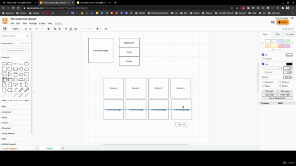Click the draw.io logo icon
The height and width of the screenshot is (166, 296).
pyautogui.click(x=5, y=21)
